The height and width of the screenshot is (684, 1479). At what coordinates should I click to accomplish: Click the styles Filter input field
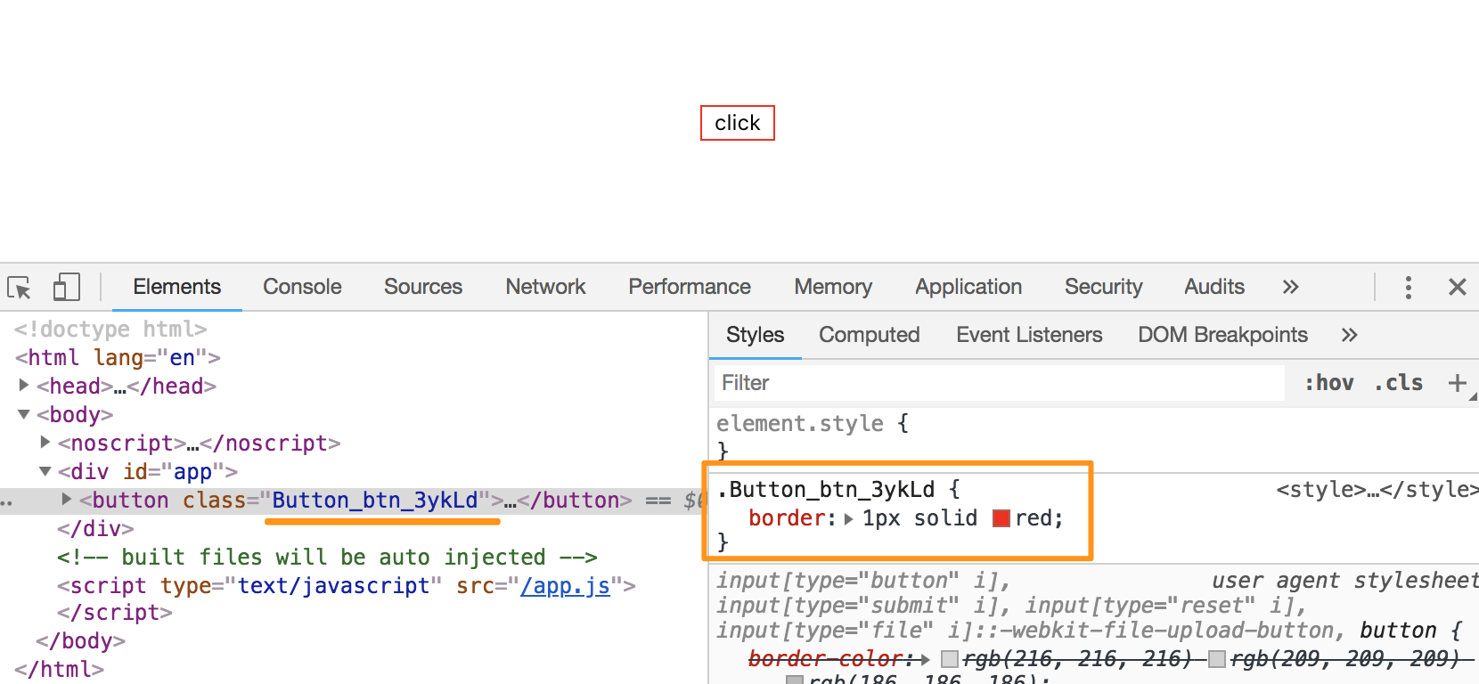(999, 383)
